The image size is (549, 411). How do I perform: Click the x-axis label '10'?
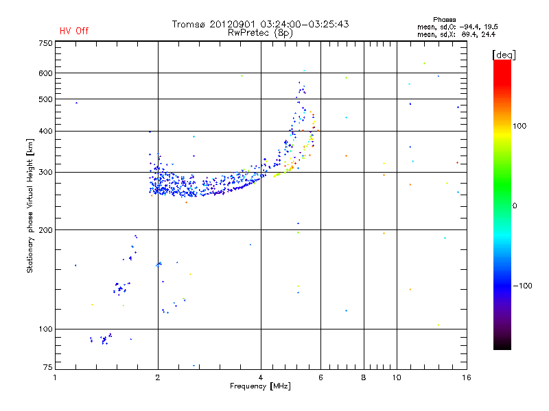(x=397, y=377)
